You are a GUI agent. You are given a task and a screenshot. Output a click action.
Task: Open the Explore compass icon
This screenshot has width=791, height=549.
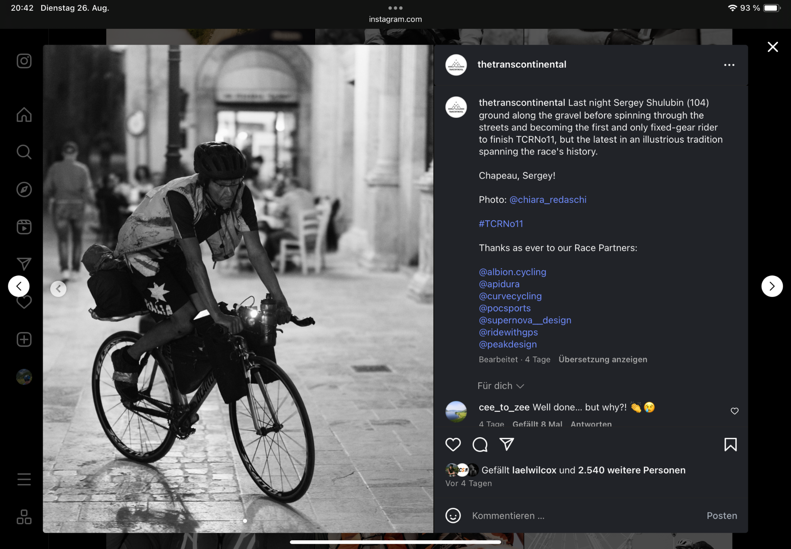pos(24,189)
